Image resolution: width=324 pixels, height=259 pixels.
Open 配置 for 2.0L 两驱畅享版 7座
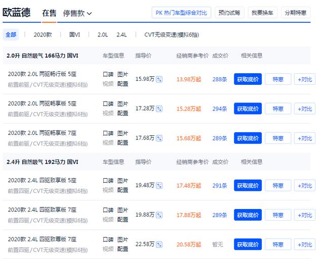point(123,143)
